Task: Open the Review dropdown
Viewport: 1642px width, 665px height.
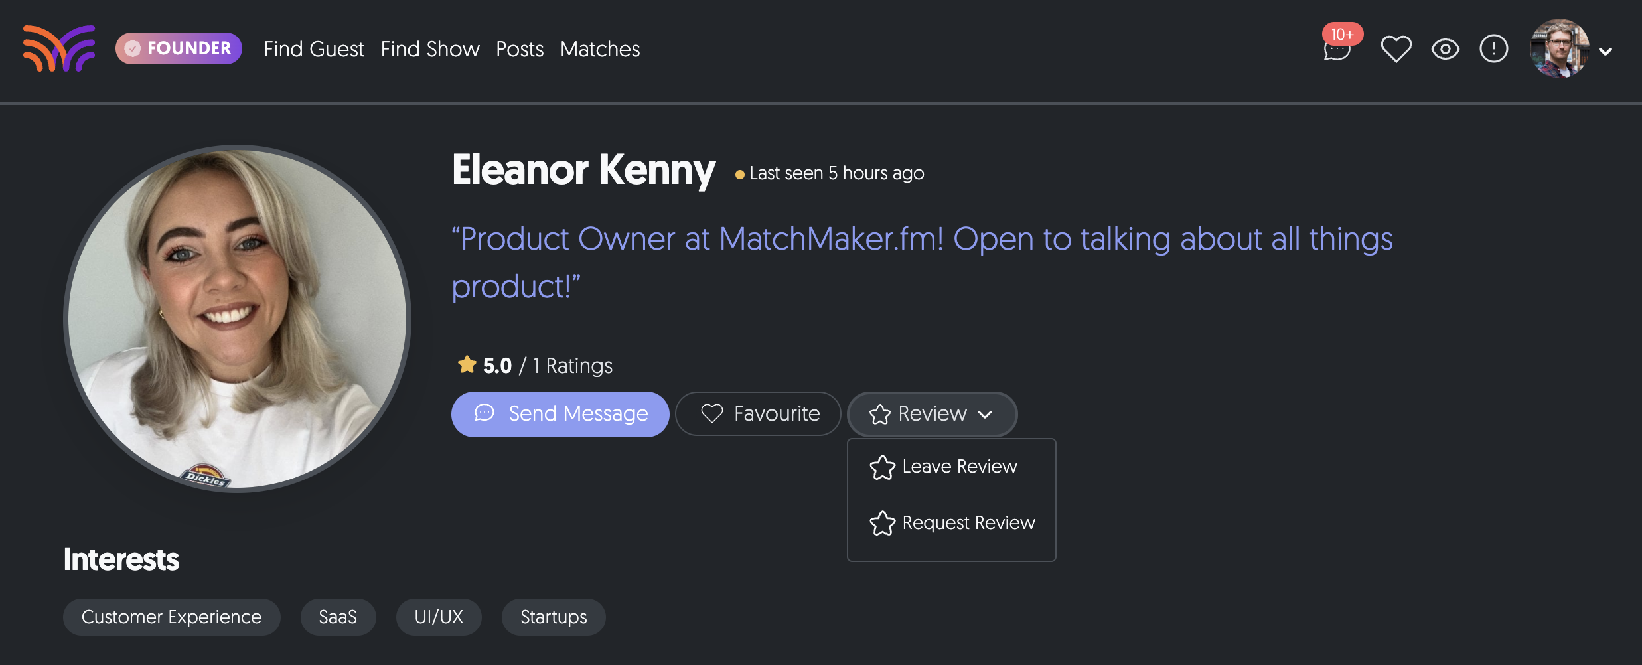Action: pos(931,413)
